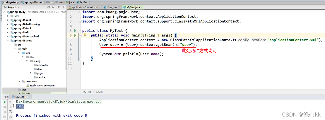This screenshot has width=325, height=120.
Task: Click the "user" string in getBean call
Action: pos(187,45)
